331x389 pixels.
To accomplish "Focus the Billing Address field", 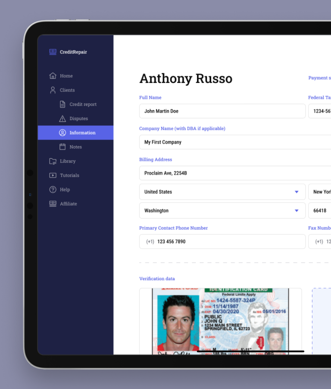I will tap(235, 173).
